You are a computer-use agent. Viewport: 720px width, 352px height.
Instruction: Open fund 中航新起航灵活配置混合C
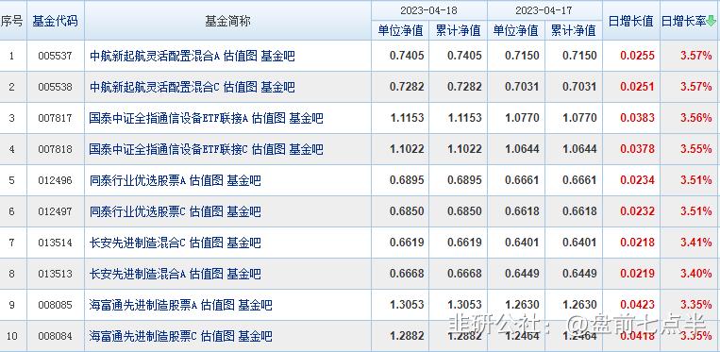[155, 87]
